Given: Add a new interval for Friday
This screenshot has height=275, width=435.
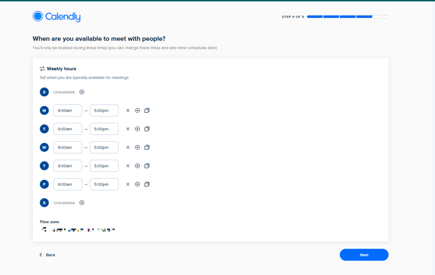Looking at the screenshot, I should 137,184.
